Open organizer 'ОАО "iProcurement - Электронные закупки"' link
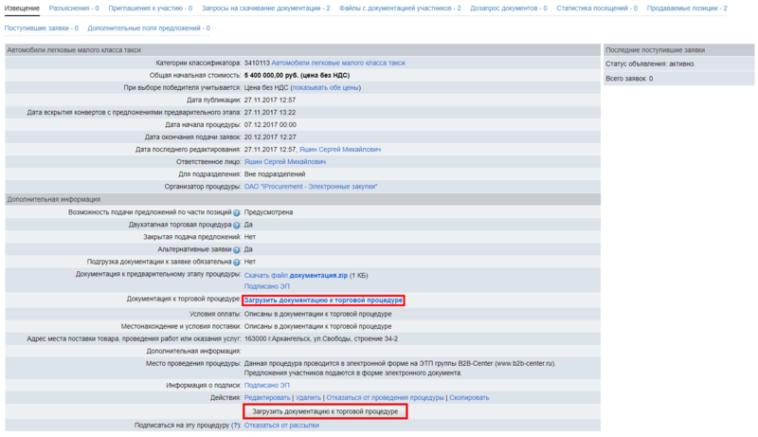This screenshot has width=758, height=437. (311, 187)
